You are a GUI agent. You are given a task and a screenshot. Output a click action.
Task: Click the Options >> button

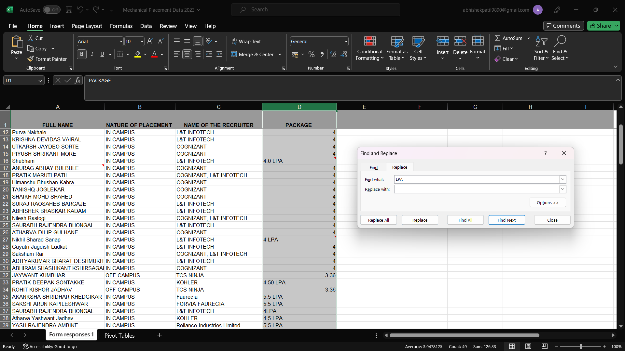(x=548, y=202)
